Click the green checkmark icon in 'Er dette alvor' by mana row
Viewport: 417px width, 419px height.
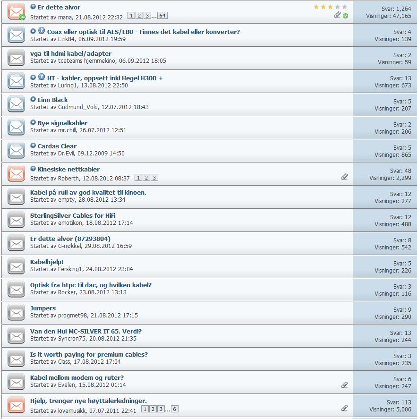tap(345, 16)
